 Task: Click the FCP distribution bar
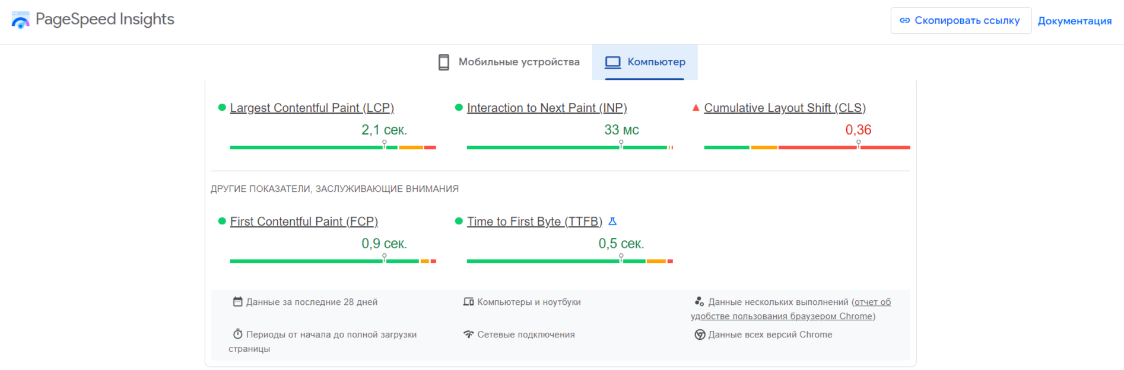coord(333,261)
